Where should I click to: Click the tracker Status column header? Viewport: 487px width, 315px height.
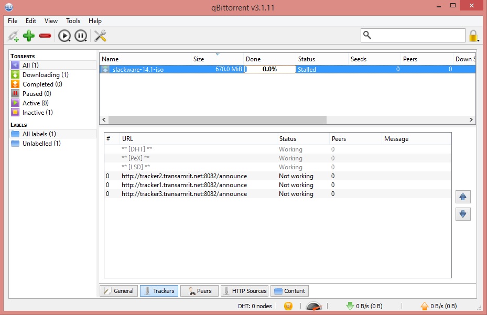[x=303, y=139]
